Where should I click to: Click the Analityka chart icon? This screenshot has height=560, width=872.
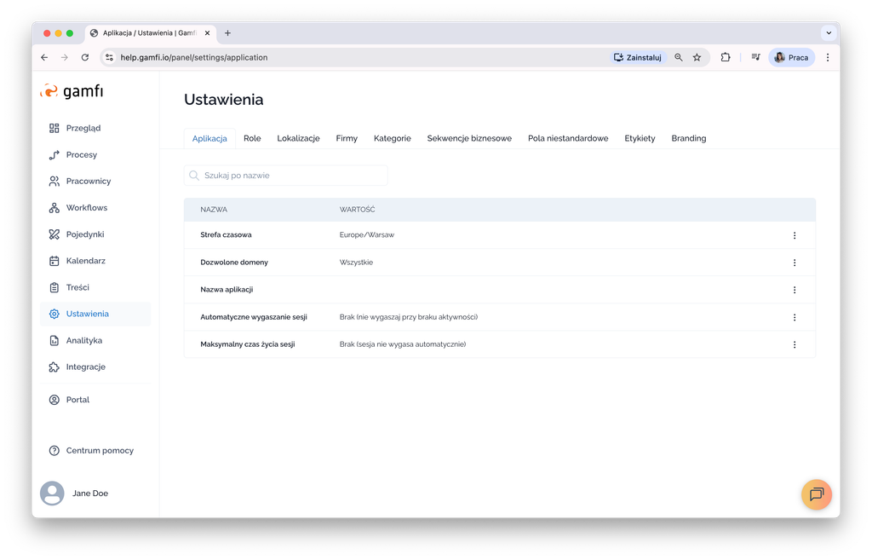[x=54, y=341]
